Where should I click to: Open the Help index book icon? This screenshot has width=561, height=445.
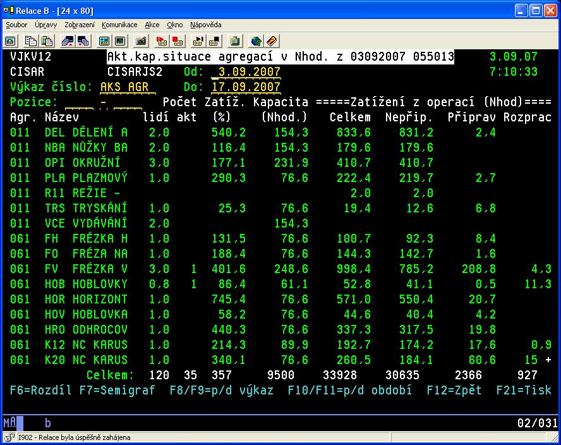click(272, 41)
